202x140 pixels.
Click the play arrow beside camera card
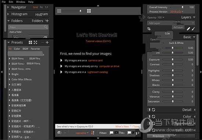pos(61,60)
